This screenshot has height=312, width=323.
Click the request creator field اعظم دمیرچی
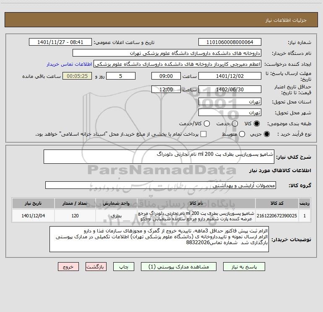(x=177, y=64)
